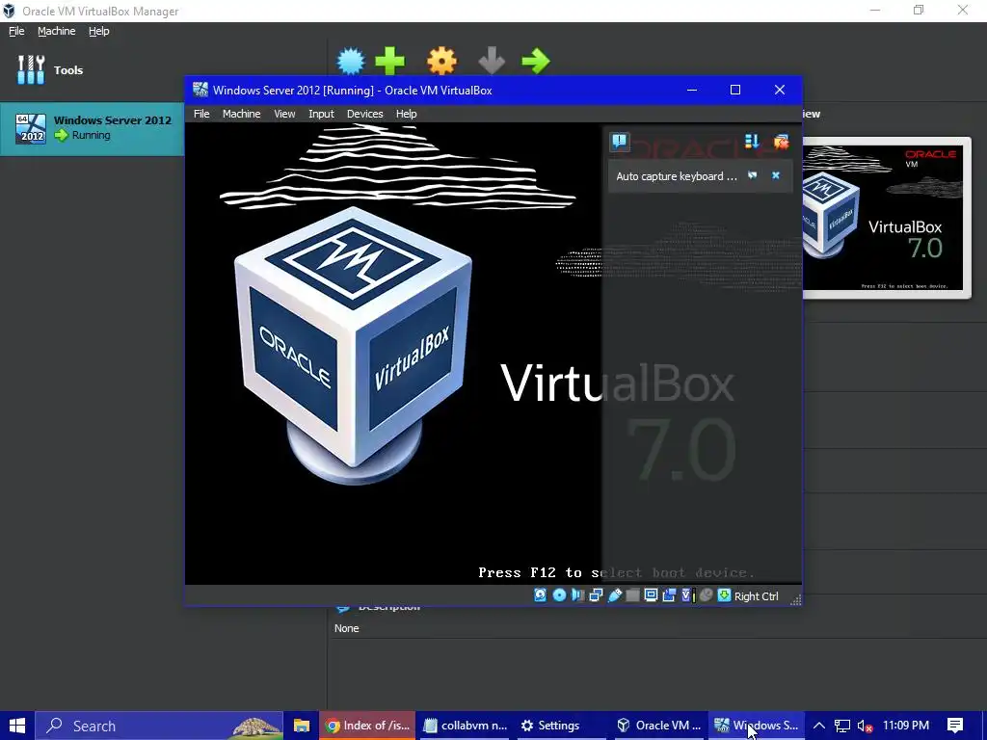Screen dimensions: 987x740
Task: Click the VM window's bottom-right size grip
Action: 795,599
